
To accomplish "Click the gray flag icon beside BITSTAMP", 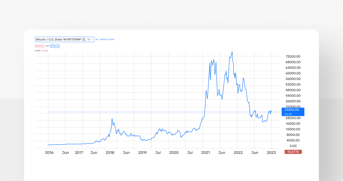I will [x=84, y=39].
